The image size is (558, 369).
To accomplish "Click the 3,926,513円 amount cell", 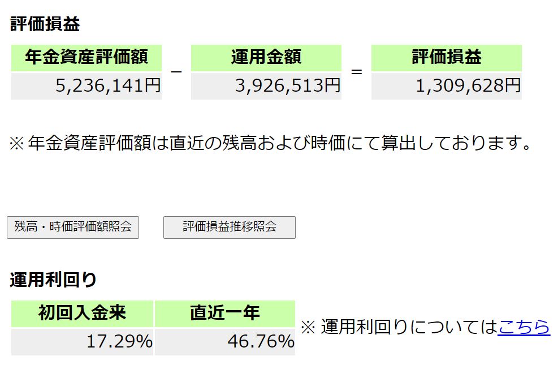I will (x=266, y=86).
